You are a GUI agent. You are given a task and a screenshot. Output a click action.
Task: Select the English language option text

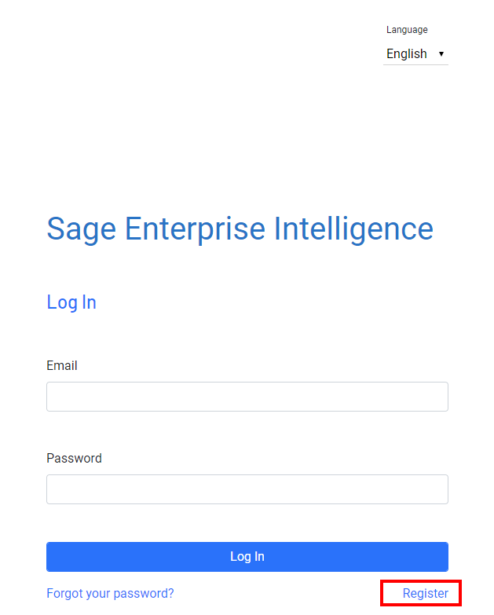(x=406, y=54)
